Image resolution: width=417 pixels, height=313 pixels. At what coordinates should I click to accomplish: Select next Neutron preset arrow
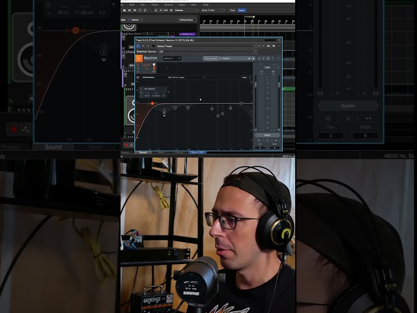pos(253,59)
